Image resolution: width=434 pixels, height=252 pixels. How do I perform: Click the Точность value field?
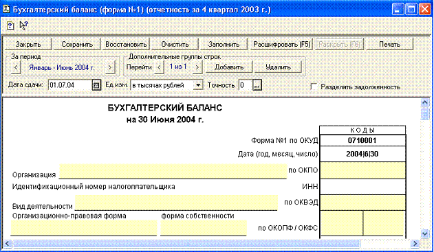[x=246, y=85]
